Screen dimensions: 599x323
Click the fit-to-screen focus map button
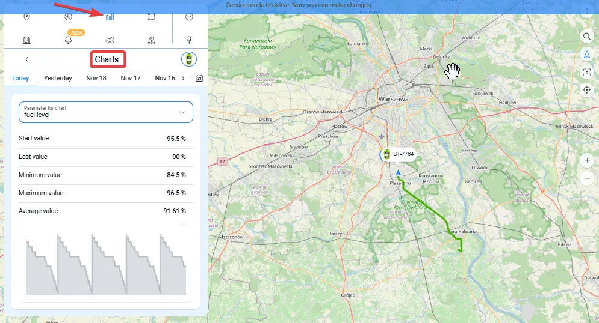(587, 73)
